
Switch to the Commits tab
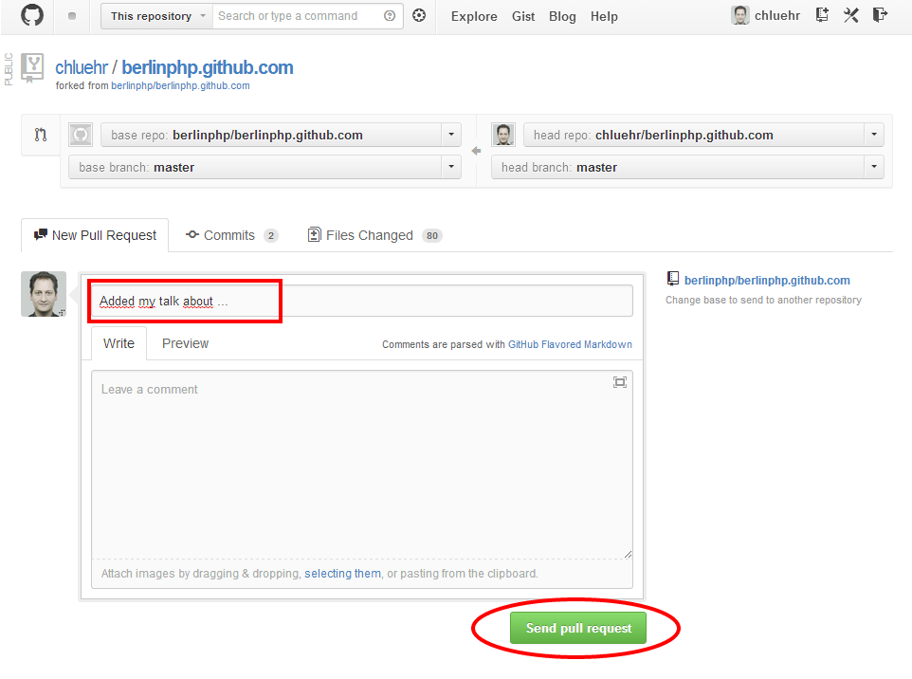[x=231, y=235]
